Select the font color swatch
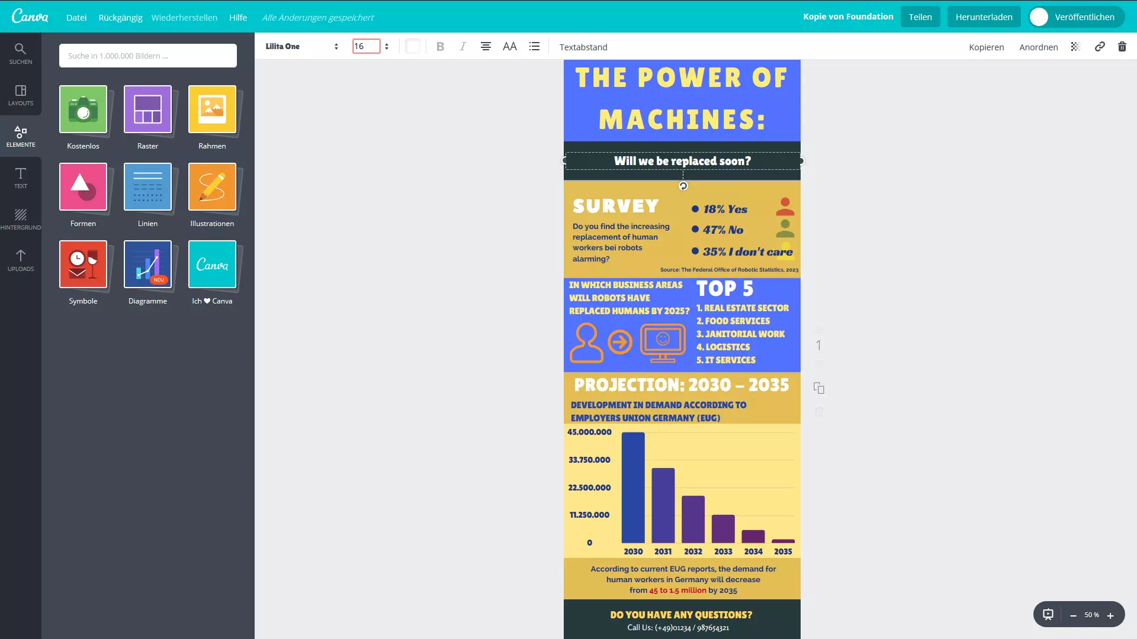 pyautogui.click(x=412, y=46)
